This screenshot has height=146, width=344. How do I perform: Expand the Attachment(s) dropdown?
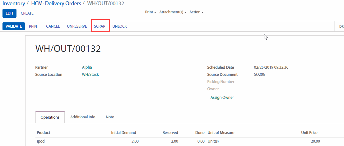tap(173, 12)
